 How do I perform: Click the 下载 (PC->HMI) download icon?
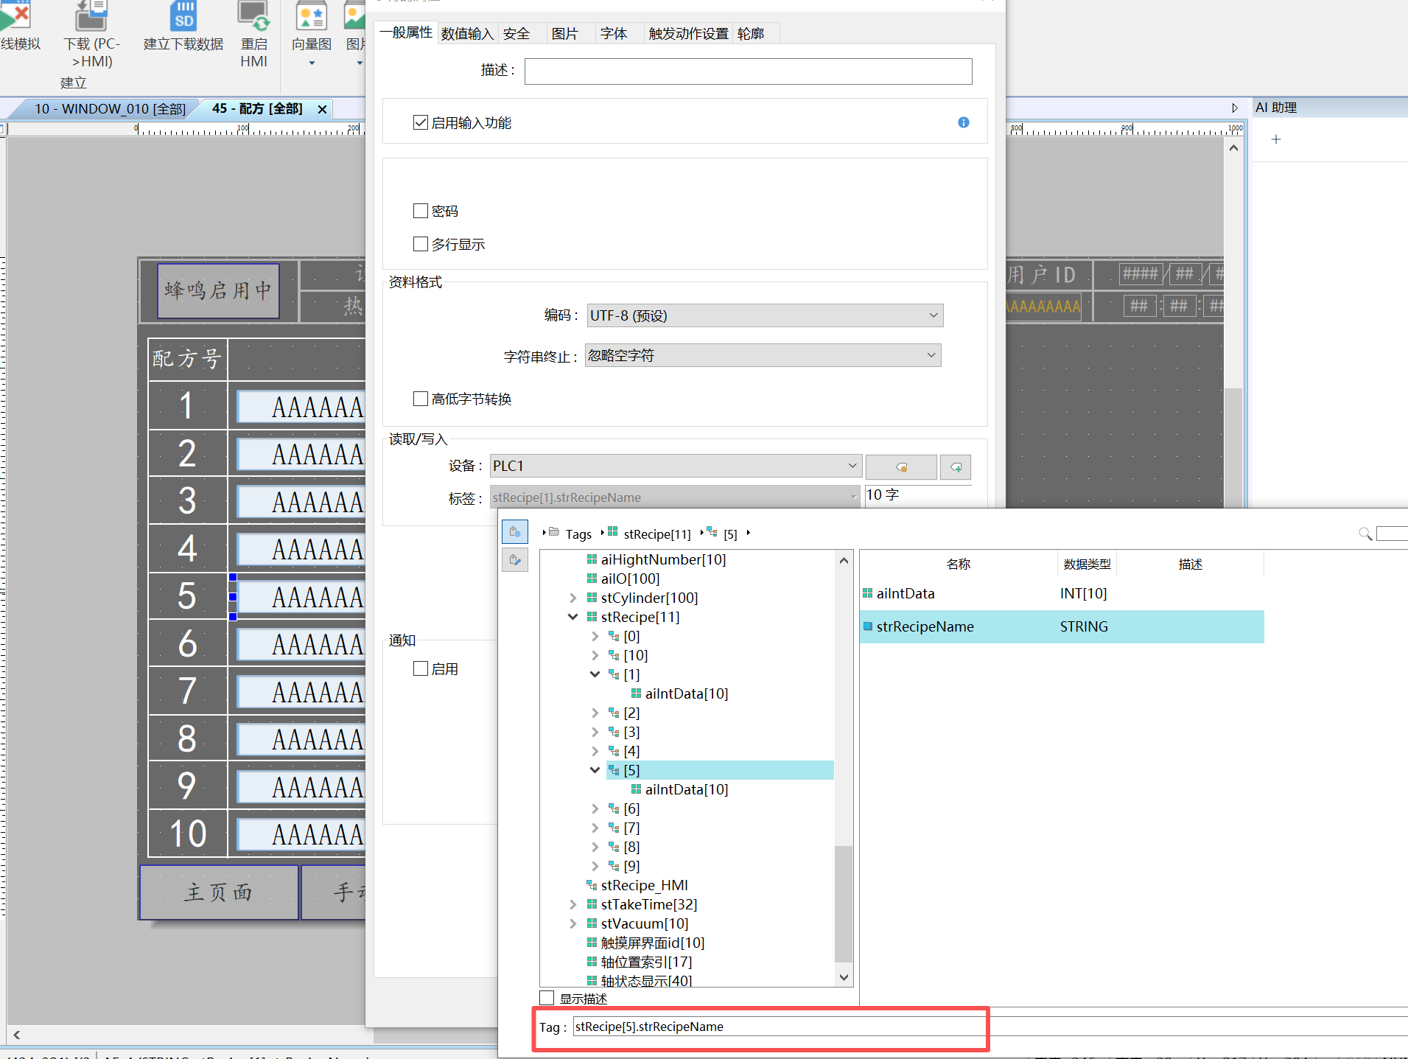[92, 15]
